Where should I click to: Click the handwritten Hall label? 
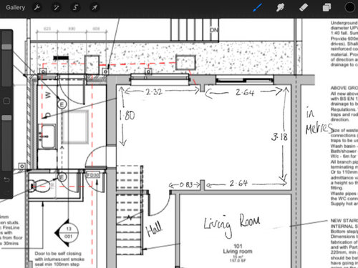(154, 229)
